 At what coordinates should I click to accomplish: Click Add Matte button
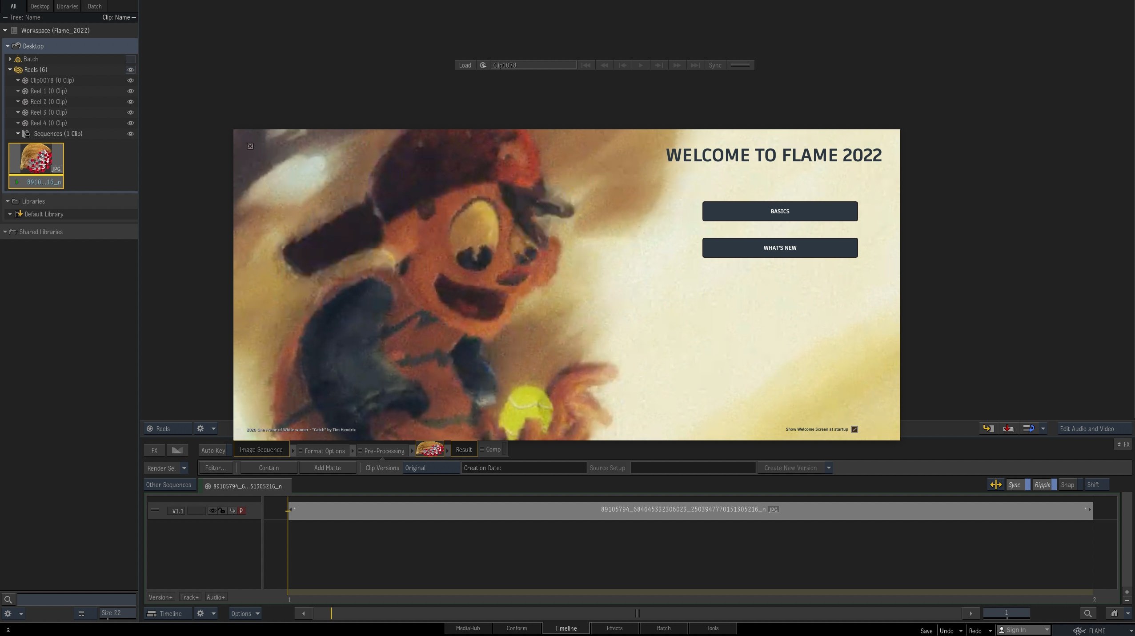click(x=327, y=468)
